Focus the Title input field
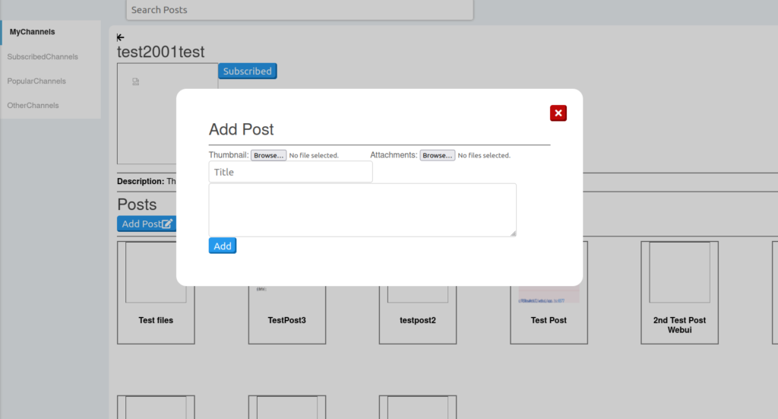Screen dimensions: 778x419 (x=290, y=172)
